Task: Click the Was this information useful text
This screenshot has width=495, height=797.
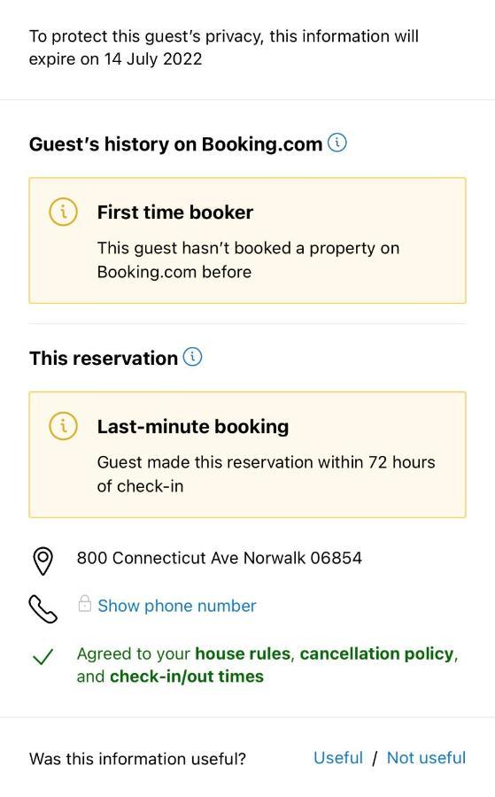Action: (x=138, y=758)
